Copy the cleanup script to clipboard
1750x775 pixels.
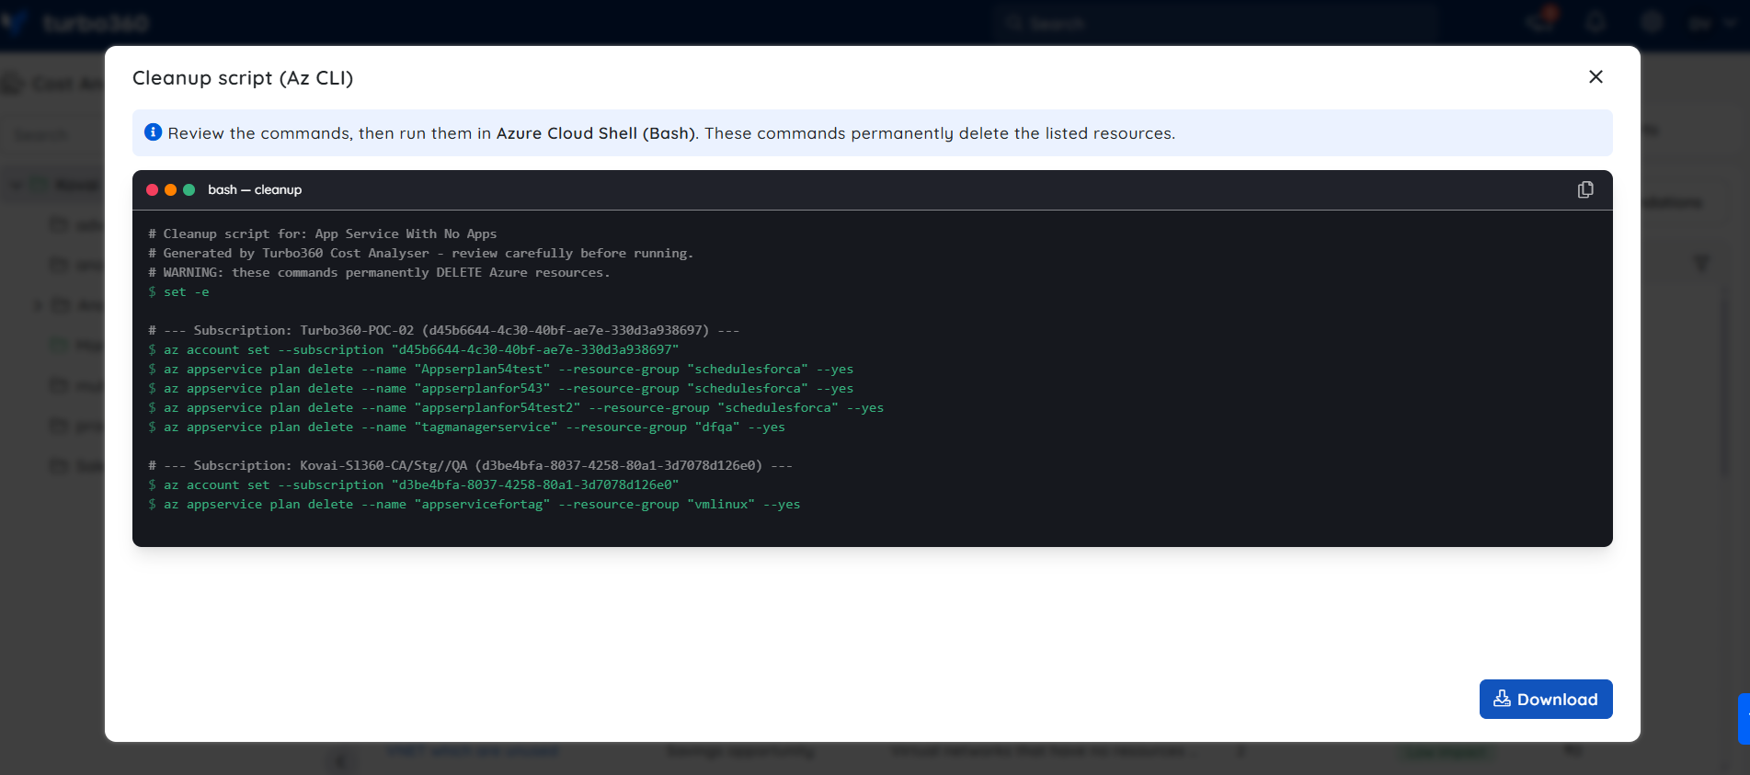point(1585,189)
